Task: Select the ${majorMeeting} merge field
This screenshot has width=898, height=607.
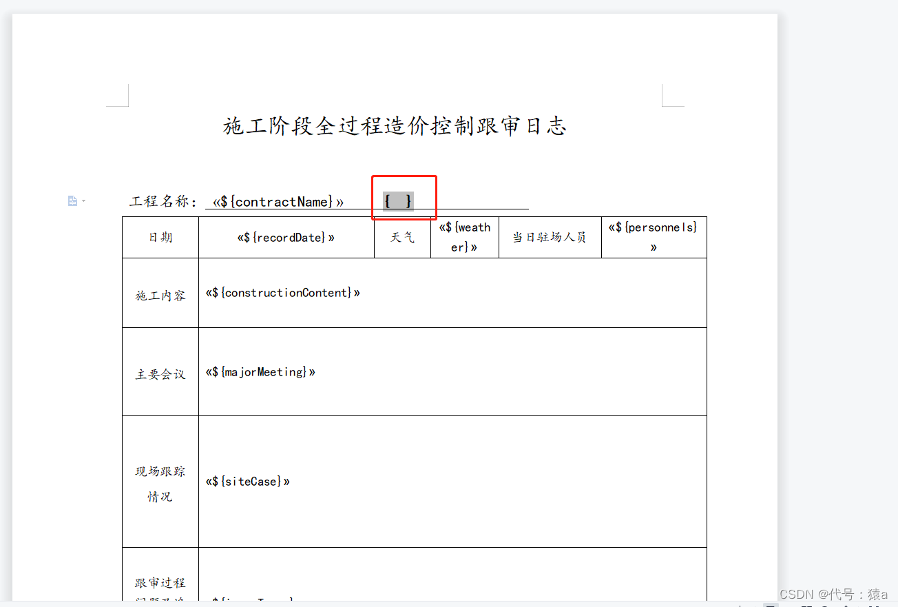Action: coord(260,372)
